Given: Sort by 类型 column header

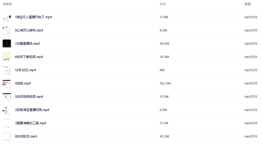Looking at the screenshot, I should (247, 4).
